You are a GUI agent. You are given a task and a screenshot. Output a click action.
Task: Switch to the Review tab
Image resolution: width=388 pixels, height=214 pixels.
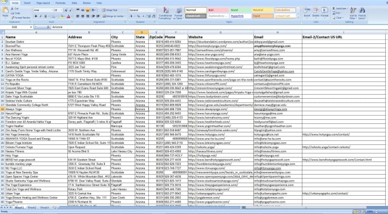pos(87,3)
